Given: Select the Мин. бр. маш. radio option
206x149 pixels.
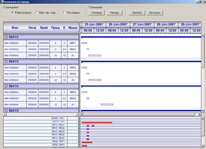Looking at the screenshot, I should point(46,13).
